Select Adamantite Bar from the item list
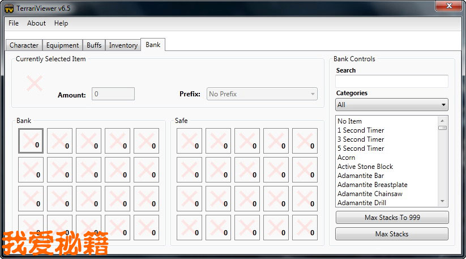Image resolution: width=466 pixels, height=259 pixels. (x=360, y=176)
